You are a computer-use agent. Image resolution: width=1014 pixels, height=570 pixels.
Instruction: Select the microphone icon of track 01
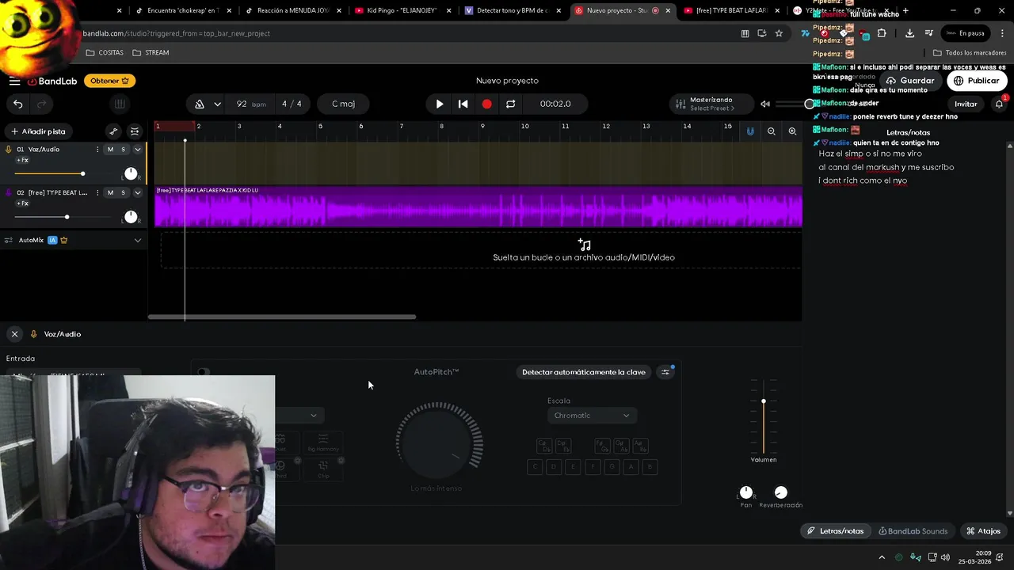[x=9, y=150]
